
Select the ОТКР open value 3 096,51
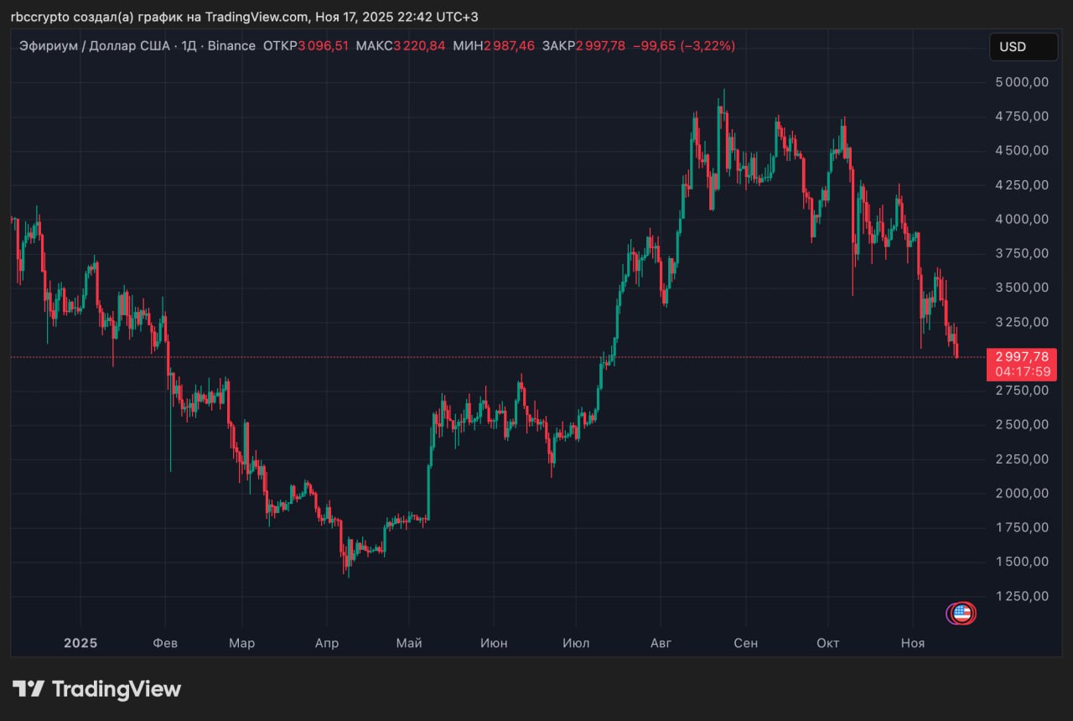[x=324, y=46]
